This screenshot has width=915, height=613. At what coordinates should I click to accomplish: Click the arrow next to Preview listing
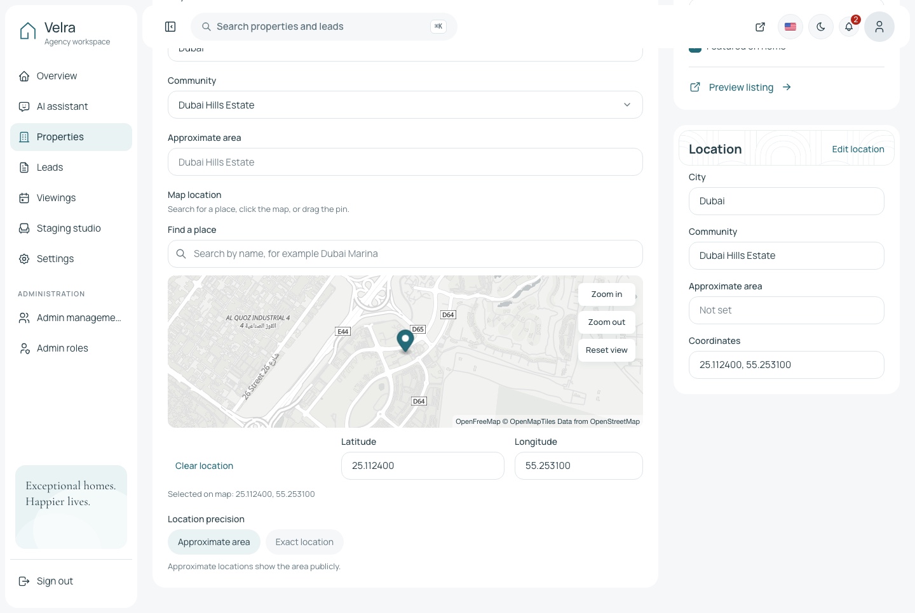(787, 87)
